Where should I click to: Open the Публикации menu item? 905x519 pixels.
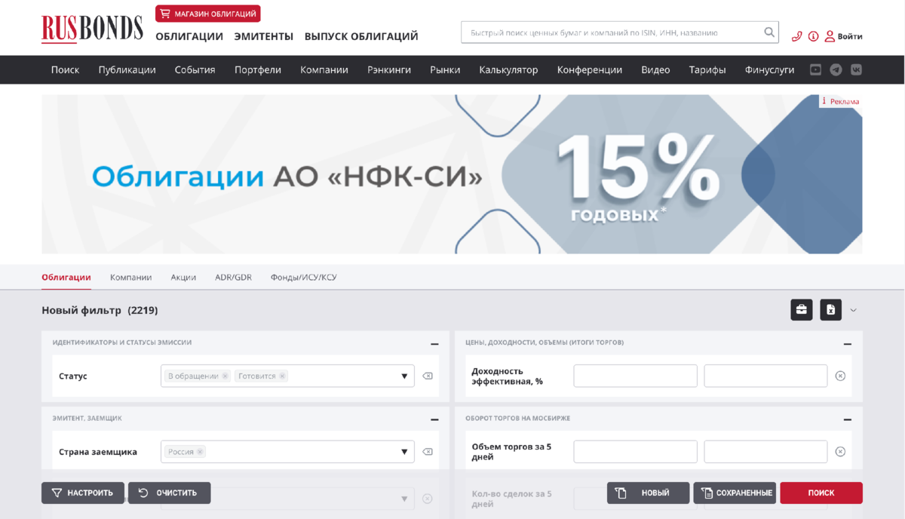pyautogui.click(x=127, y=69)
